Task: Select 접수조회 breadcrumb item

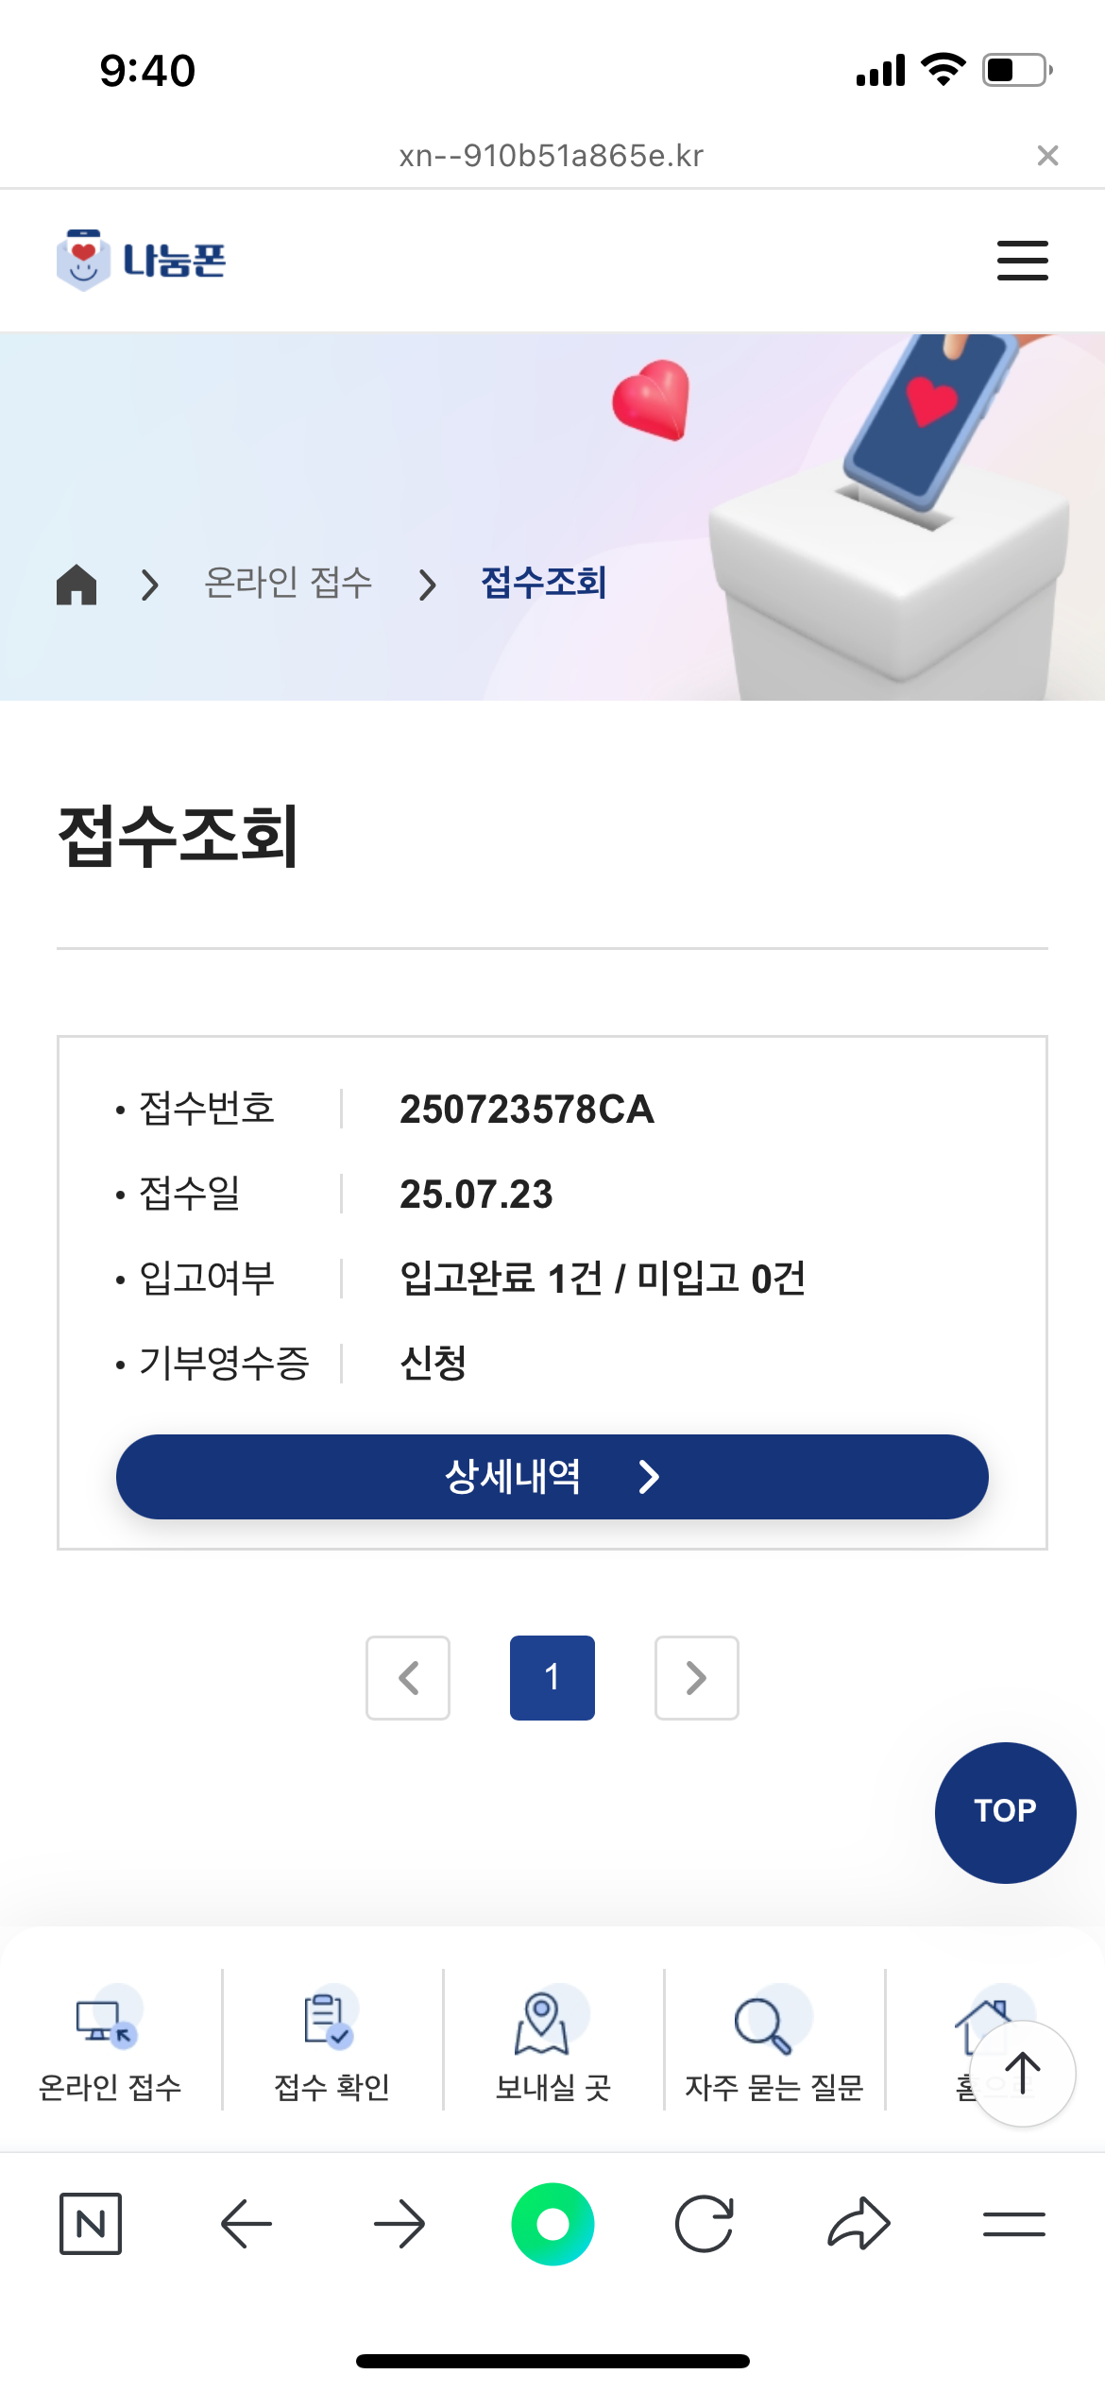Action: coord(543,583)
